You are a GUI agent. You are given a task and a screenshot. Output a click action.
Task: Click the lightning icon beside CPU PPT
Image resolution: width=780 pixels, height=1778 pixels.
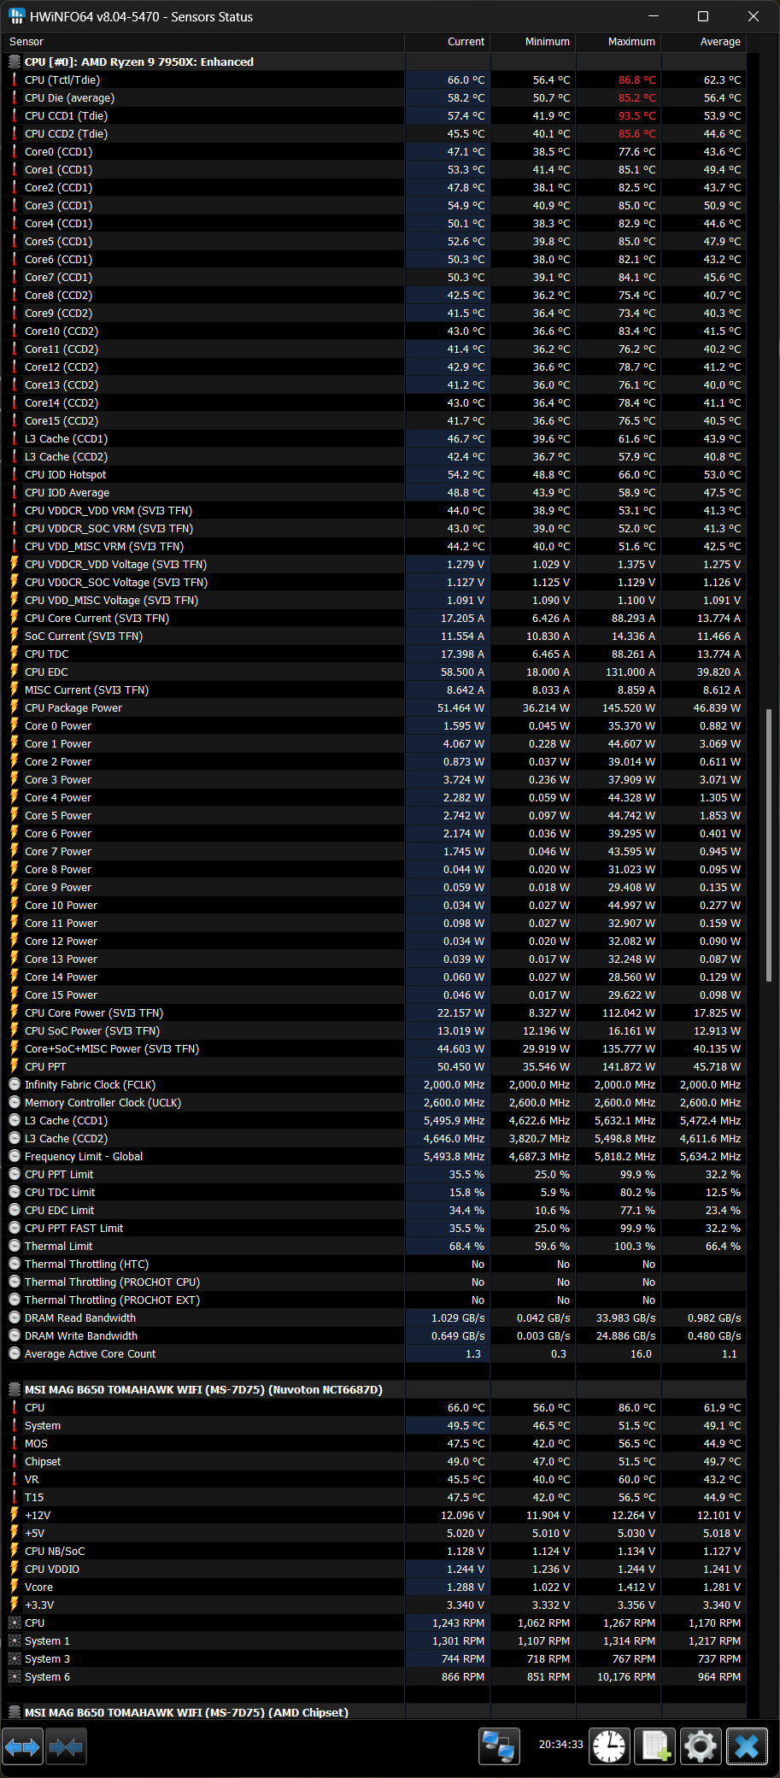[x=14, y=1066]
